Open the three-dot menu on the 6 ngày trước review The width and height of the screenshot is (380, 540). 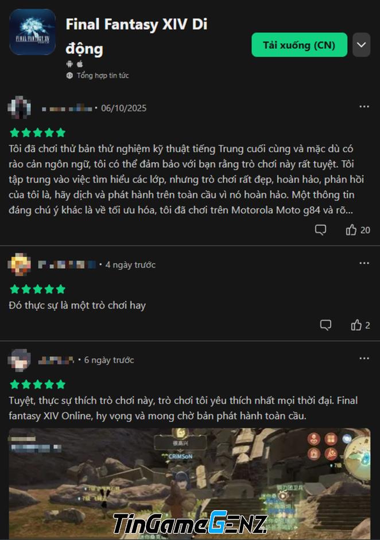(364, 358)
